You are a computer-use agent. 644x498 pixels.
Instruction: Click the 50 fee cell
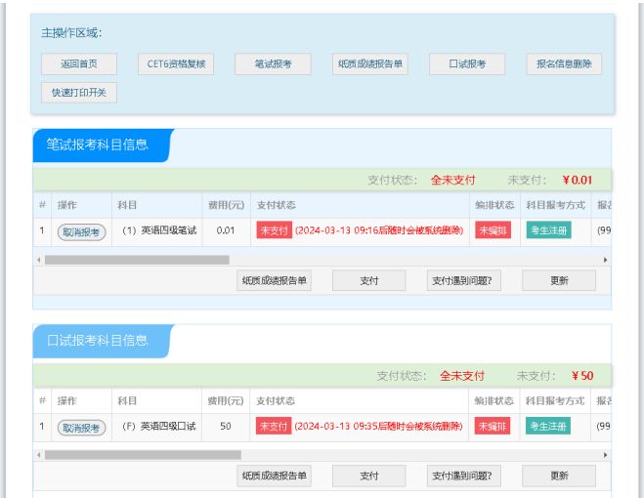(x=226, y=426)
